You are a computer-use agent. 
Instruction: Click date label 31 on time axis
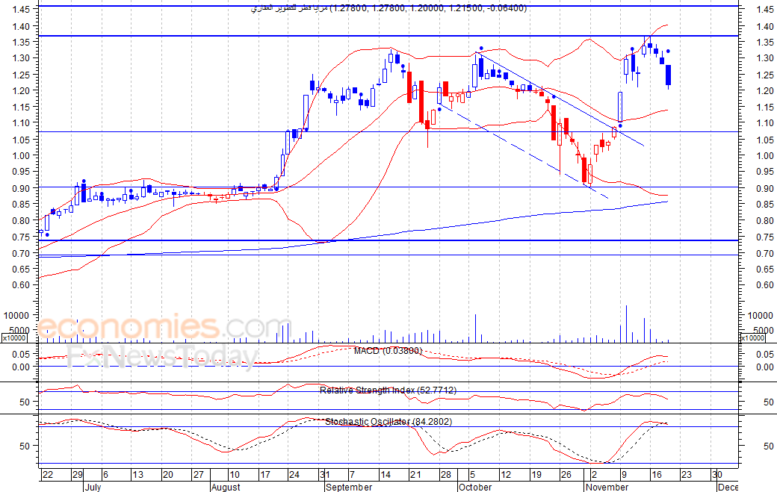[x=324, y=475]
